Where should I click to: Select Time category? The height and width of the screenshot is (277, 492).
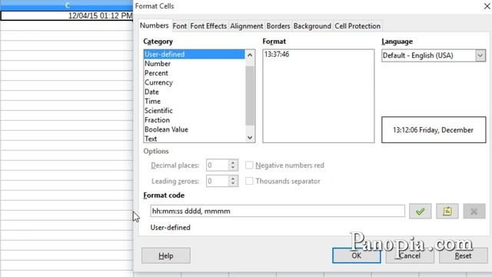coord(194,102)
